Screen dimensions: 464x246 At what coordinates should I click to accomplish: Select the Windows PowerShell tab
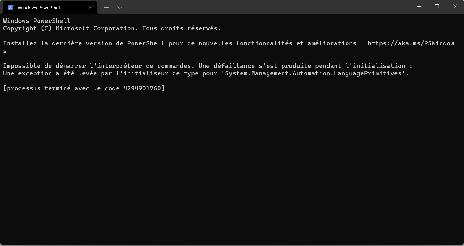[50, 8]
